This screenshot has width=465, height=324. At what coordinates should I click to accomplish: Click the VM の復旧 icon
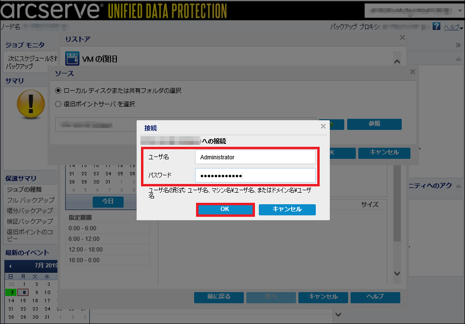pyautogui.click(x=72, y=59)
